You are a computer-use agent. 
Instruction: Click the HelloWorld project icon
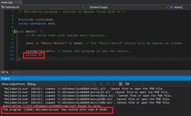pos(3,7)
